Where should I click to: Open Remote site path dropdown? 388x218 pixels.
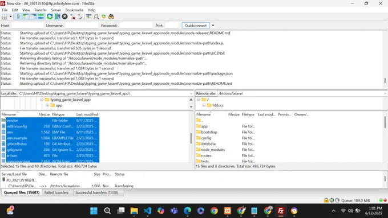[385, 93]
